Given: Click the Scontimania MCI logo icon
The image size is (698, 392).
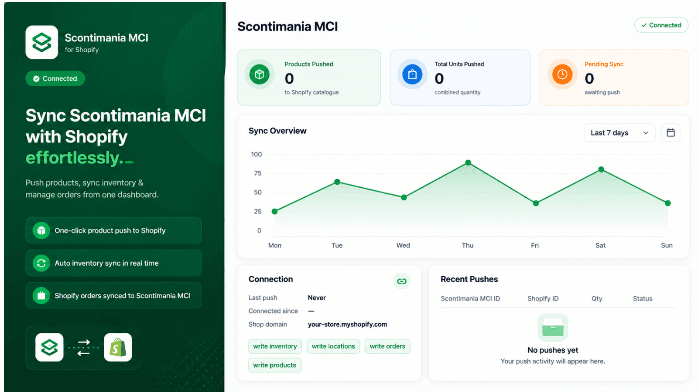Looking at the screenshot, I should coord(42,42).
